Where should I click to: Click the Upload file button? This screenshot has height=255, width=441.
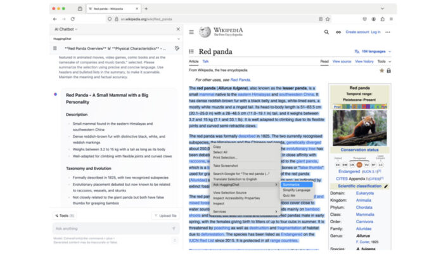pyautogui.click(x=165, y=216)
